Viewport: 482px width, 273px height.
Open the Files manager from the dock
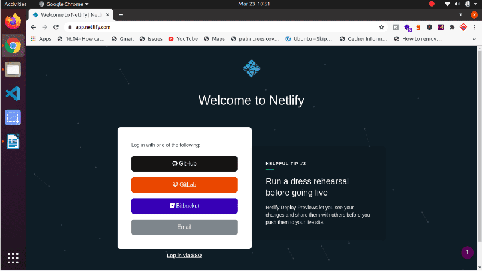click(x=13, y=70)
